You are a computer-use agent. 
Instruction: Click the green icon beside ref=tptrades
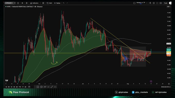point(153,92)
